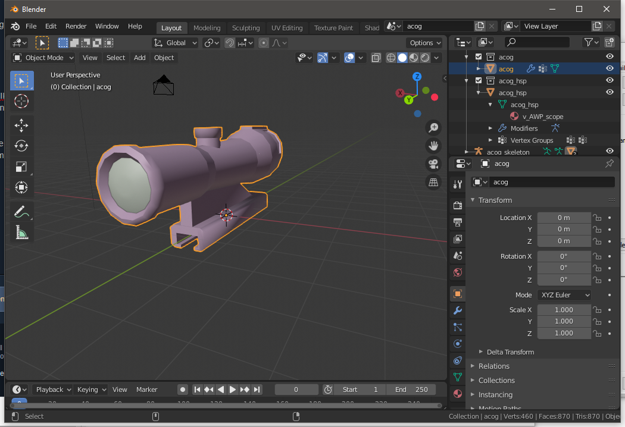This screenshot has width=625, height=427.
Task: Open rotation Mode XYZ Euler dropdown
Action: pos(564,295)
